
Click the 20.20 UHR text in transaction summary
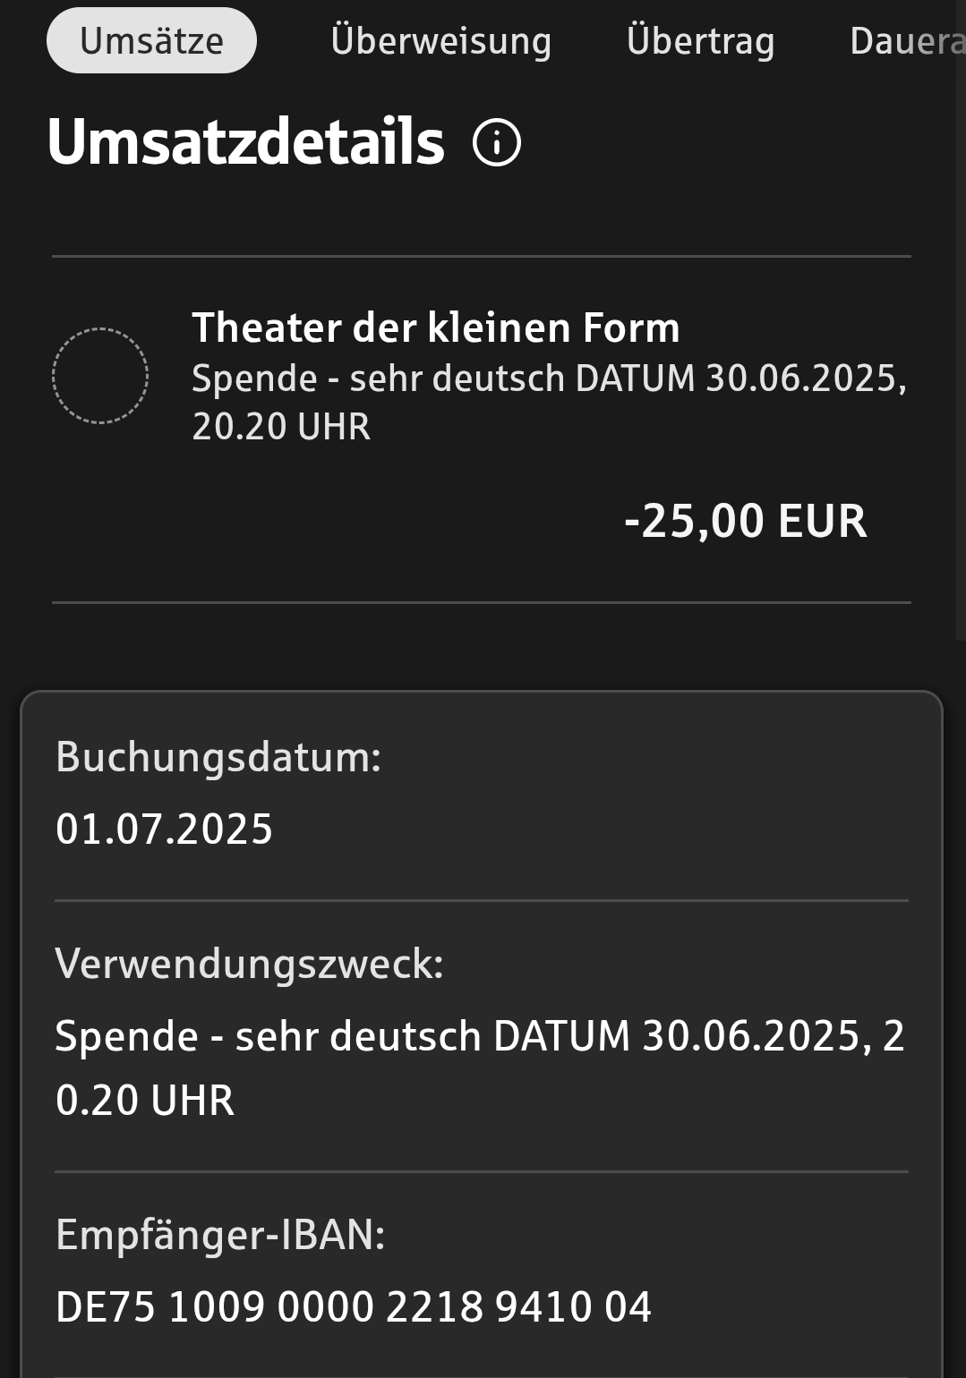(x=281, y=427)
